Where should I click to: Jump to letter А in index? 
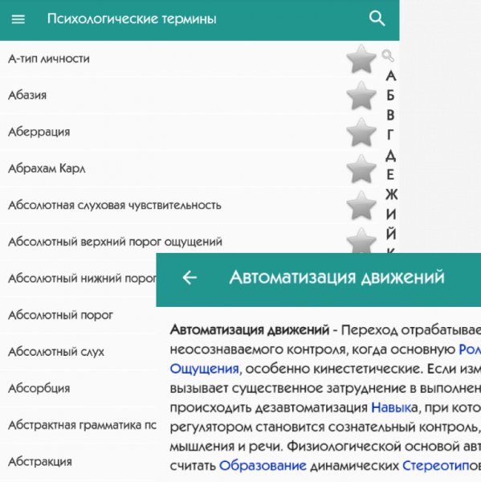click(x=390, y=76)
